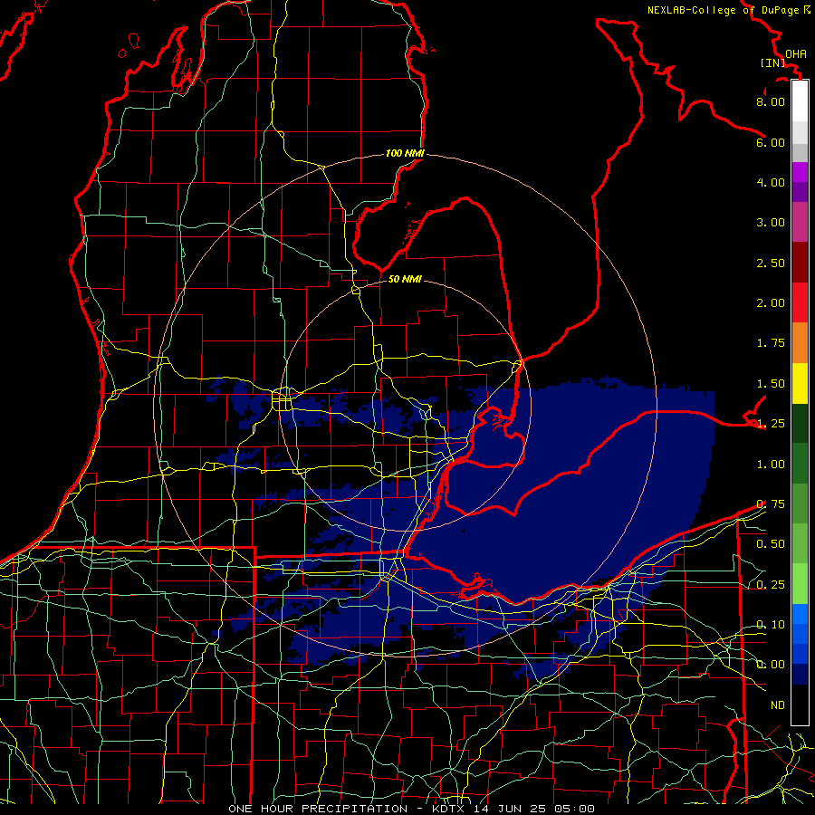Click the '05:00' timestamp text

(574, 809)
